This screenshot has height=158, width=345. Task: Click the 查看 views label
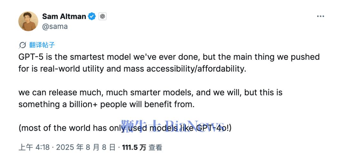tap(155, 148)
